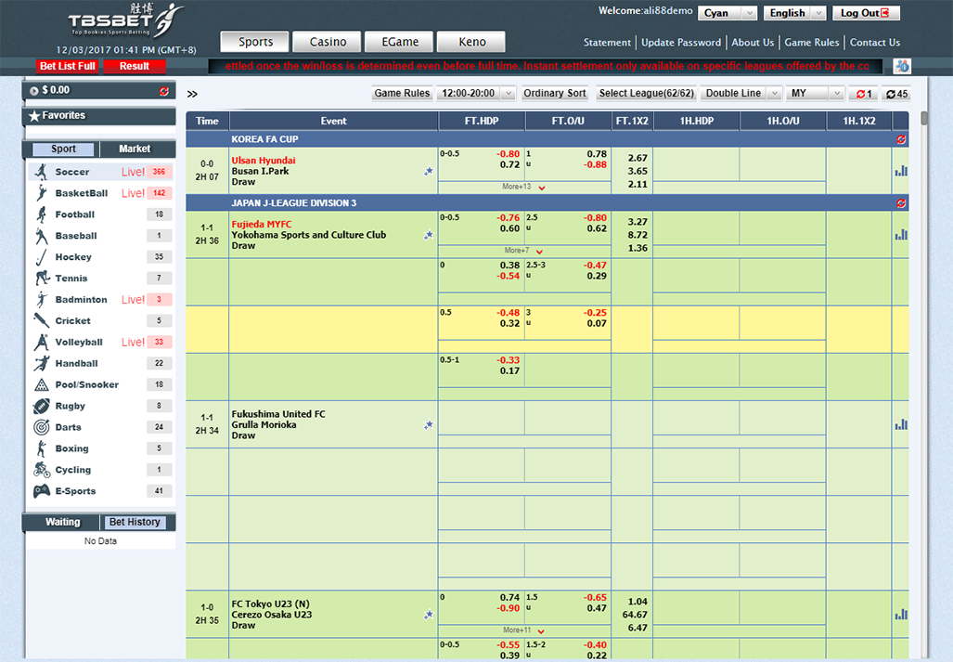This screenshot has height=662, width=953.
Task: Open the Cyan theme color dropdown
Action: pos(728,13)
